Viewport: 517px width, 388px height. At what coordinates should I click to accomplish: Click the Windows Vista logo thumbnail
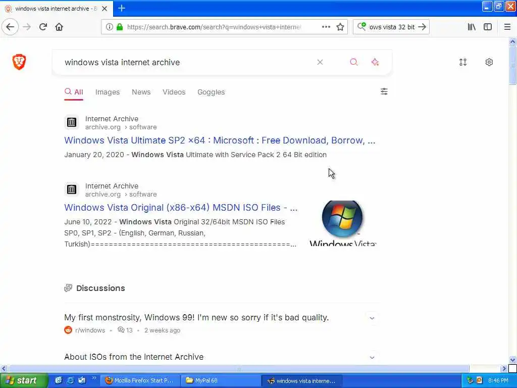[x=343, y=223]
